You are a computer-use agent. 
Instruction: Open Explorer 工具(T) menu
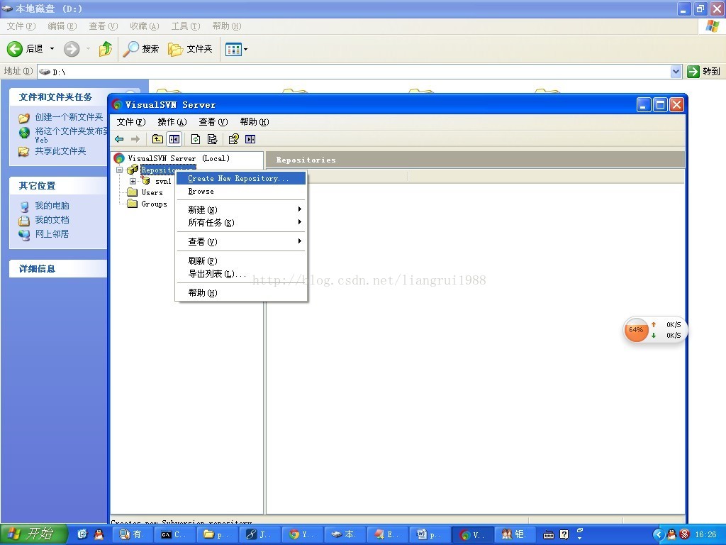(186, 26)
